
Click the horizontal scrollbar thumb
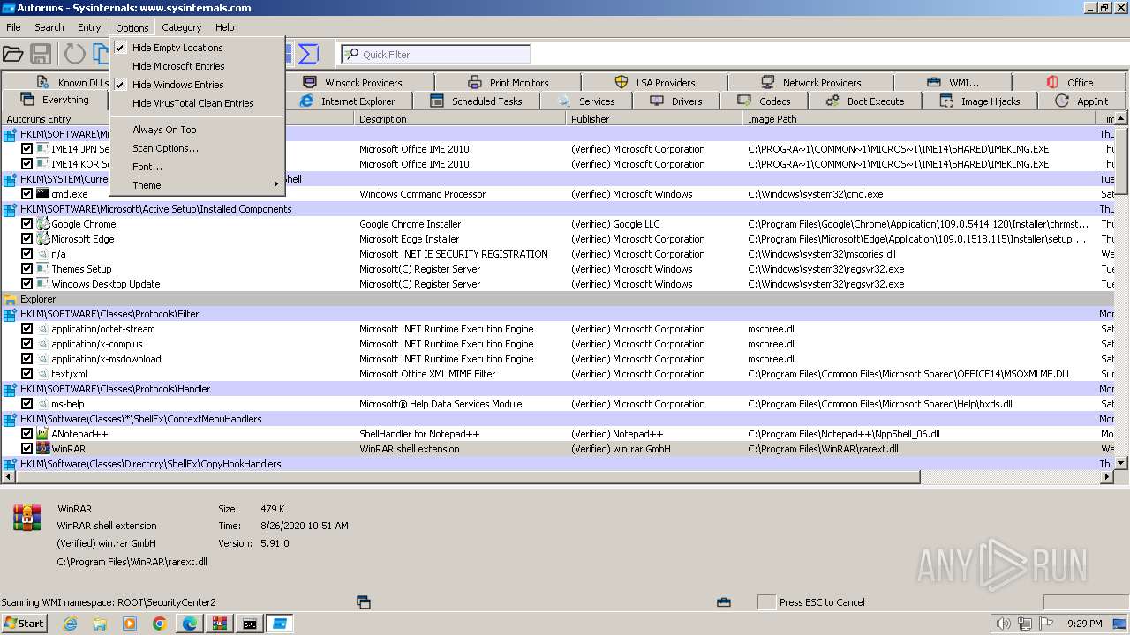point(468,477)
